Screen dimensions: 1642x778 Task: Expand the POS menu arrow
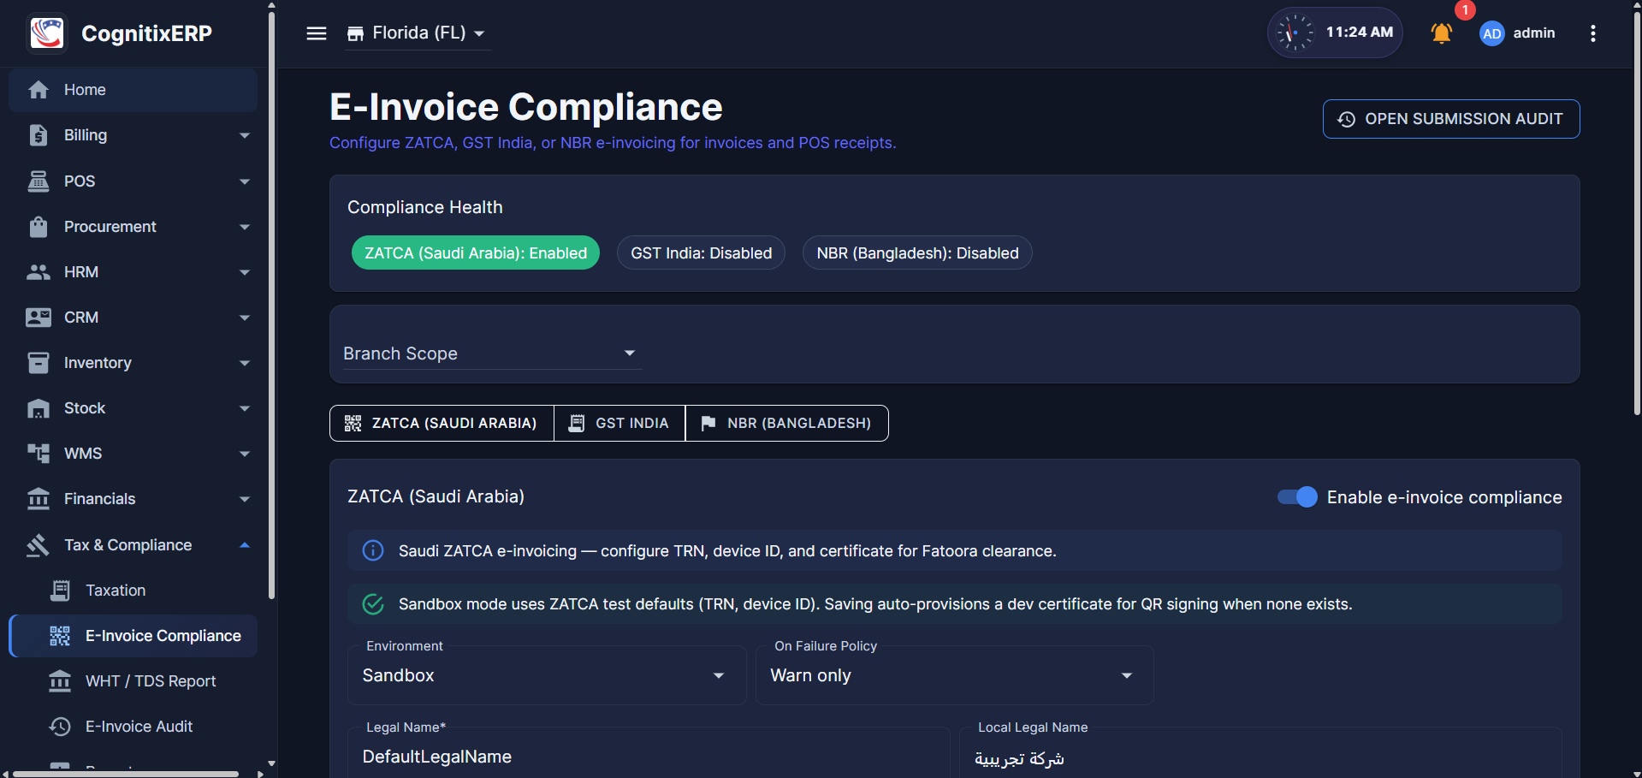click(x=245, y=181)
